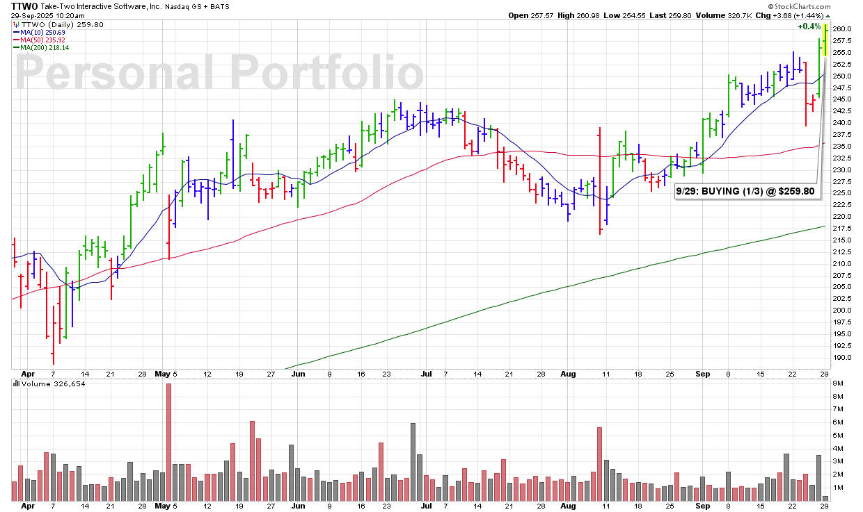Screen dimensions: 863x512
Task: Click the green up-triangle after Chg percentage
Action: [828, 15]
